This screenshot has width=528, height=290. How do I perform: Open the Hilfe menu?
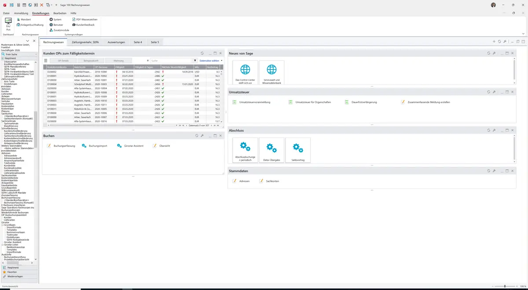73,13
